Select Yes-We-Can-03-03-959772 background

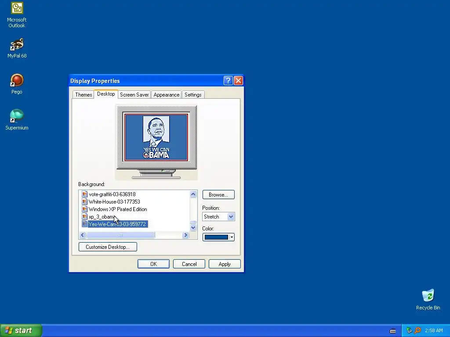pyautogui.click(x=118, y=224)
